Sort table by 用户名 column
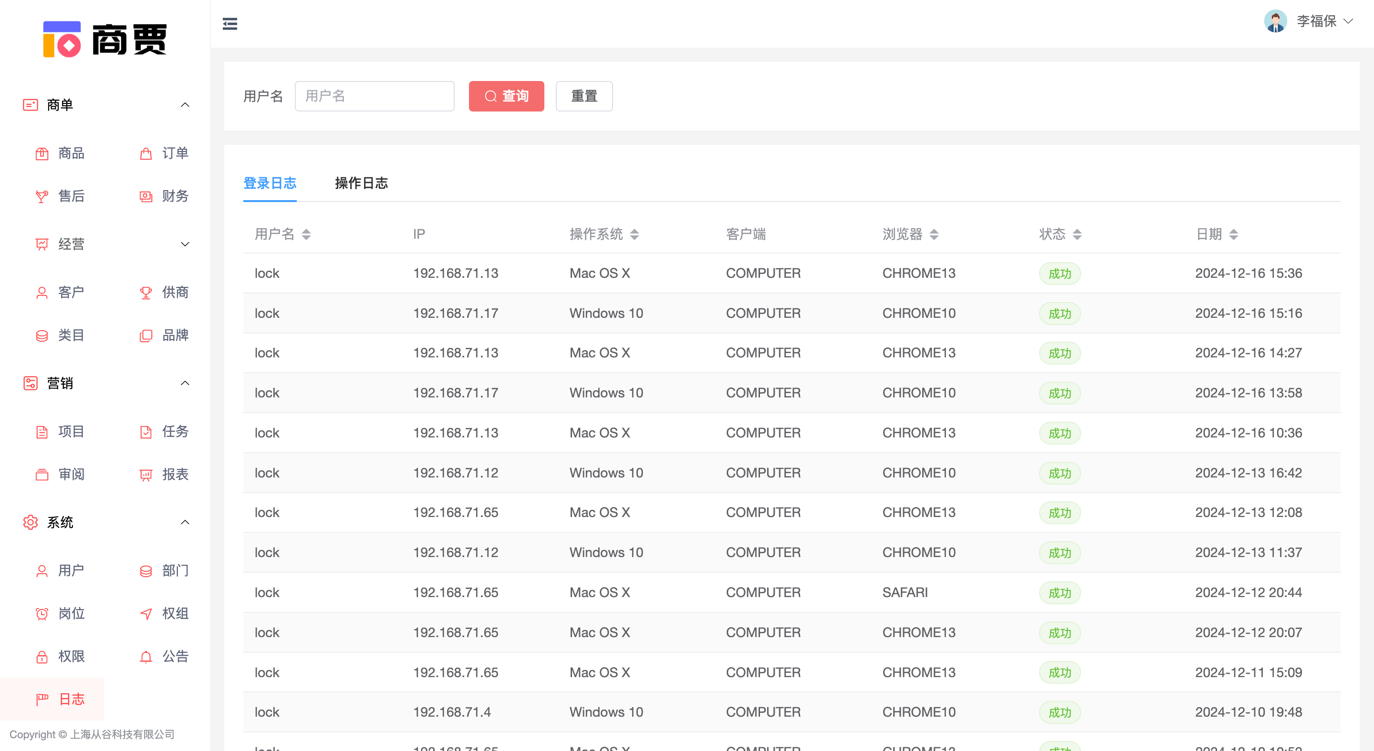The image size is (1374, 751). [306, 234]
